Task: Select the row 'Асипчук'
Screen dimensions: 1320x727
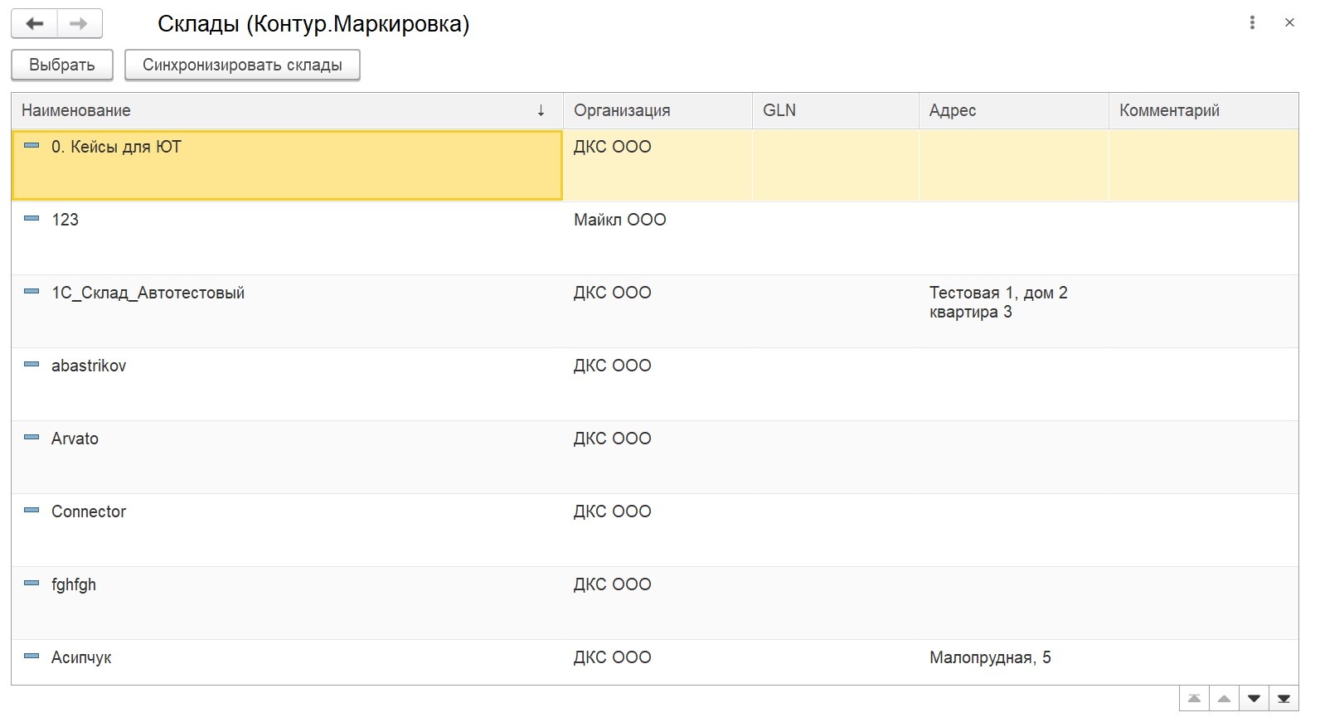Action: [655, 662]
